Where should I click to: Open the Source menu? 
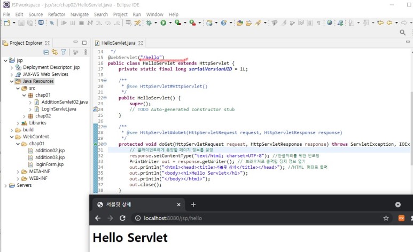[36, 14]
